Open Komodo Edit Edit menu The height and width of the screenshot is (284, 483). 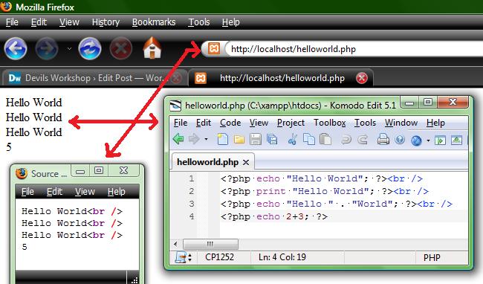click(204, 123)
